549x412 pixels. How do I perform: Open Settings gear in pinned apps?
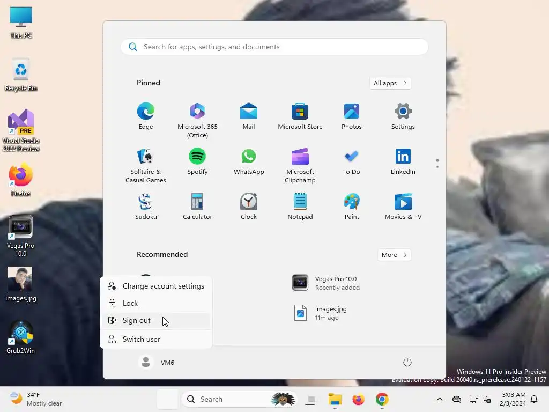coord(403,116)
